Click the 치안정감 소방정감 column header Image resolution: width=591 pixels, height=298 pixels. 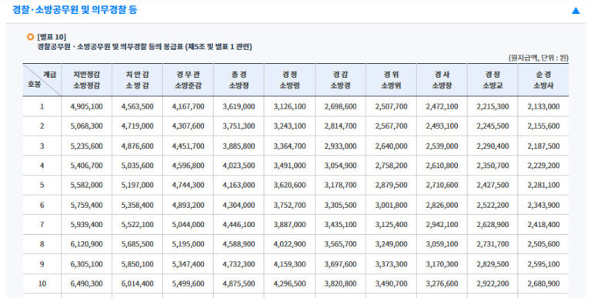coord(87,80)
